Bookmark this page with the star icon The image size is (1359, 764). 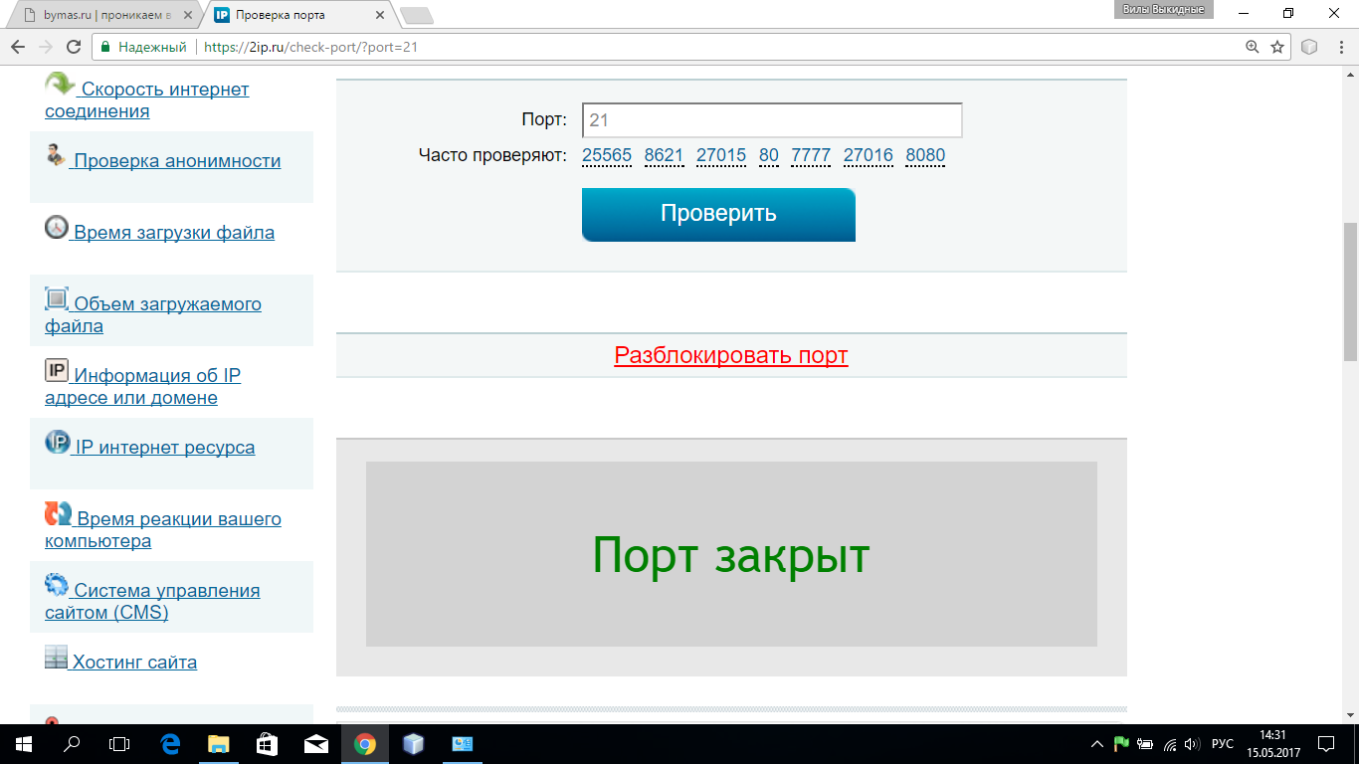tap(1277, 47)
